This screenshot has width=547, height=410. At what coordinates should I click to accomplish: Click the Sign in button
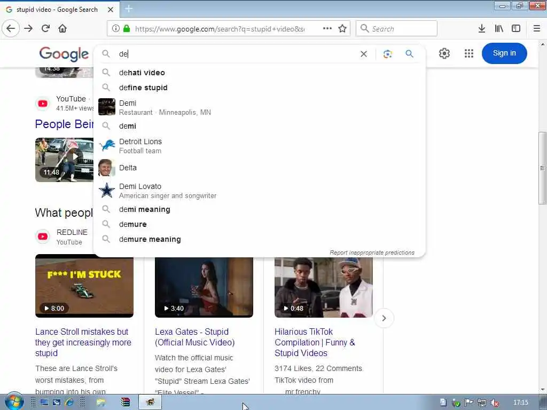[504, 53]
